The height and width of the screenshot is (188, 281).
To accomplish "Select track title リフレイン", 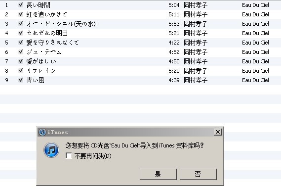I will 41,71.
